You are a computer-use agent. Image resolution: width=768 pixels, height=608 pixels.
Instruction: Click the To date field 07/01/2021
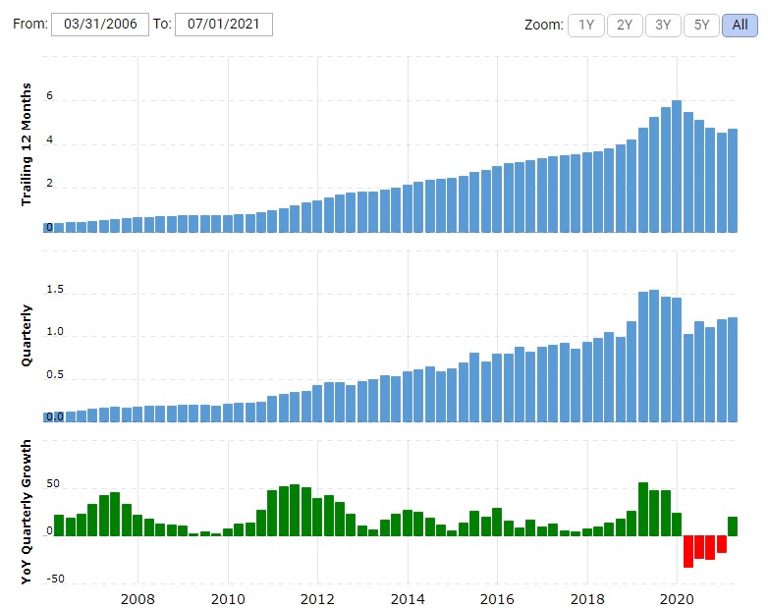click(223, 24)
